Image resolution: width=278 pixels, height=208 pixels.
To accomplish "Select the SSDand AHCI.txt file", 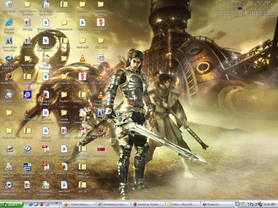I will coord(46,134).
